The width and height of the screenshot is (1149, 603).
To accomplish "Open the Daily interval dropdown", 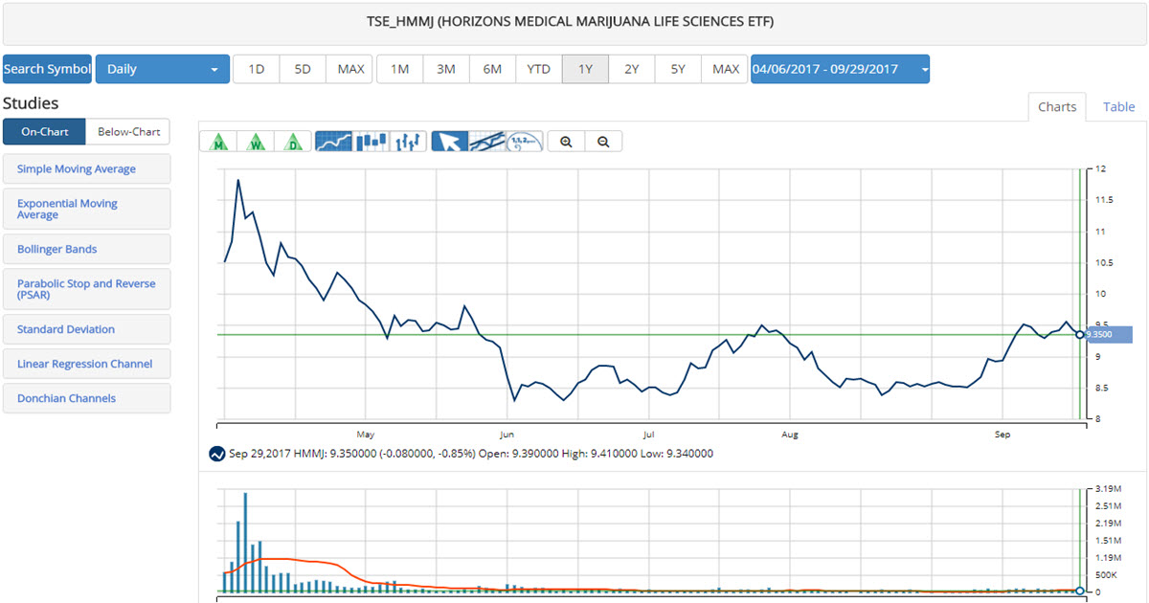I will (x=162, y=69).
